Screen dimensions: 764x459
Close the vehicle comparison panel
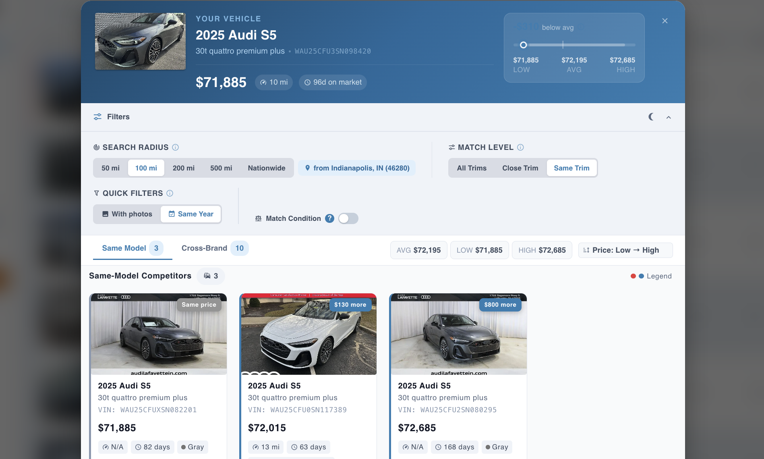(665, 21)
